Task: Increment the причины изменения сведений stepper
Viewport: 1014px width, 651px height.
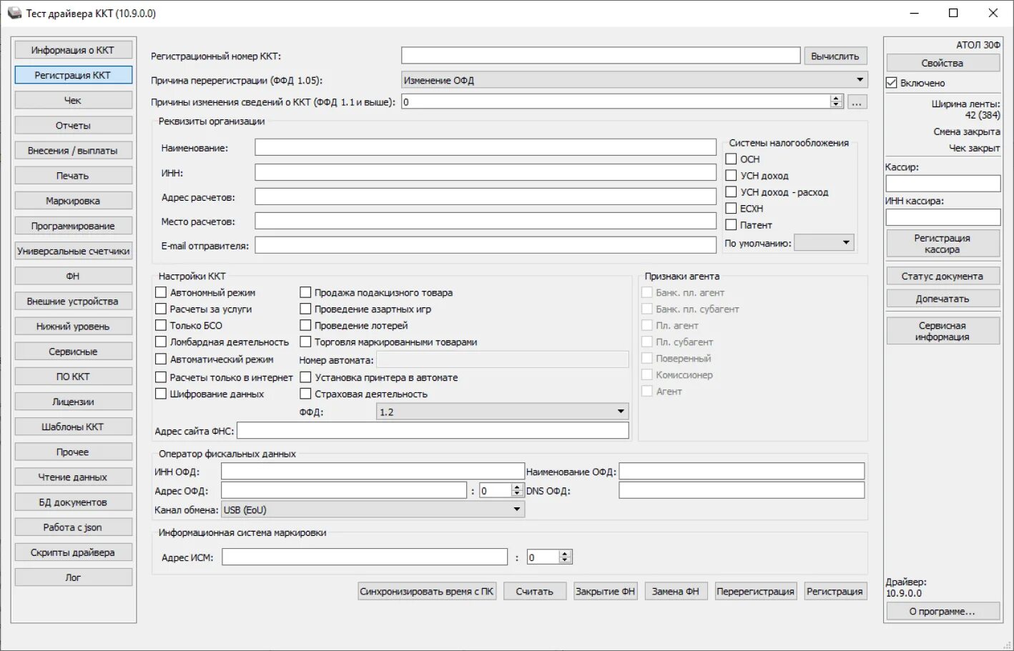Action: click(x=836, y=99)
